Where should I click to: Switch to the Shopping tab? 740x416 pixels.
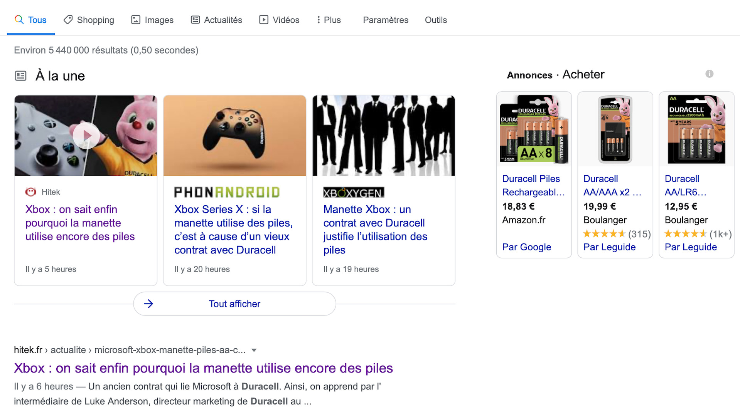[89, 20]
